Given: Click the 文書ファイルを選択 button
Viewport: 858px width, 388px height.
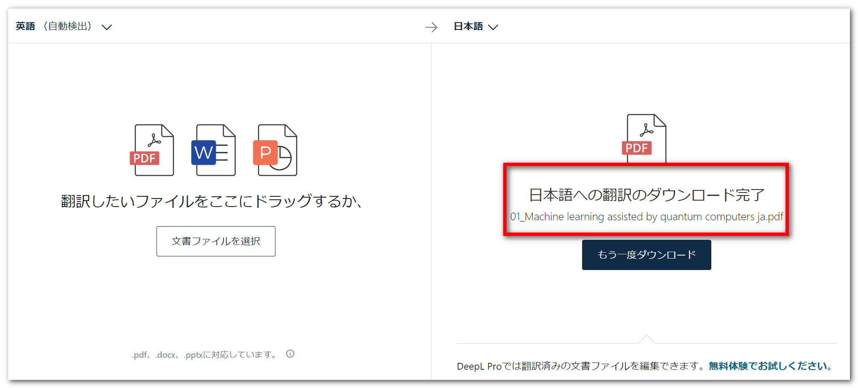Looking at the screenshot, I should [216, 241].
